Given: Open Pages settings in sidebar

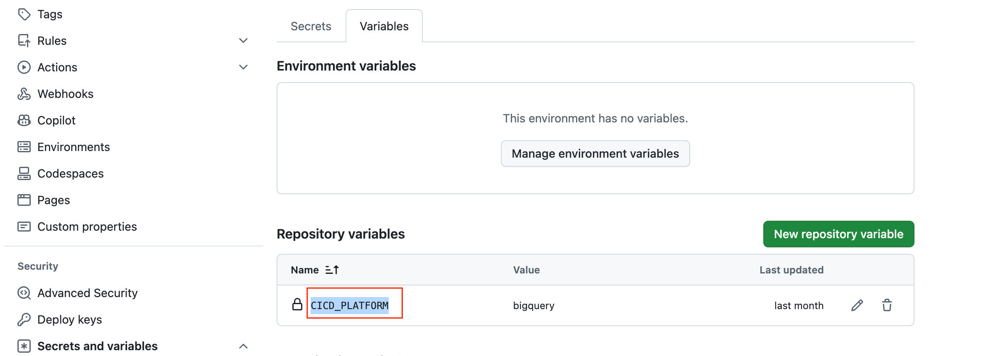Looking at the screenshot, I should coord(54,200).
